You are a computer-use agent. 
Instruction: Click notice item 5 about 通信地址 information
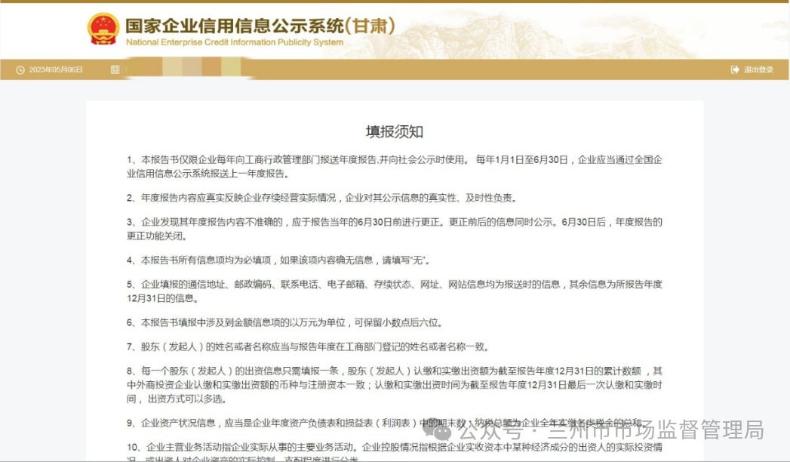click(395, 291)
